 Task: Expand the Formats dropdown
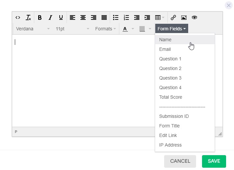pos(105,29)
